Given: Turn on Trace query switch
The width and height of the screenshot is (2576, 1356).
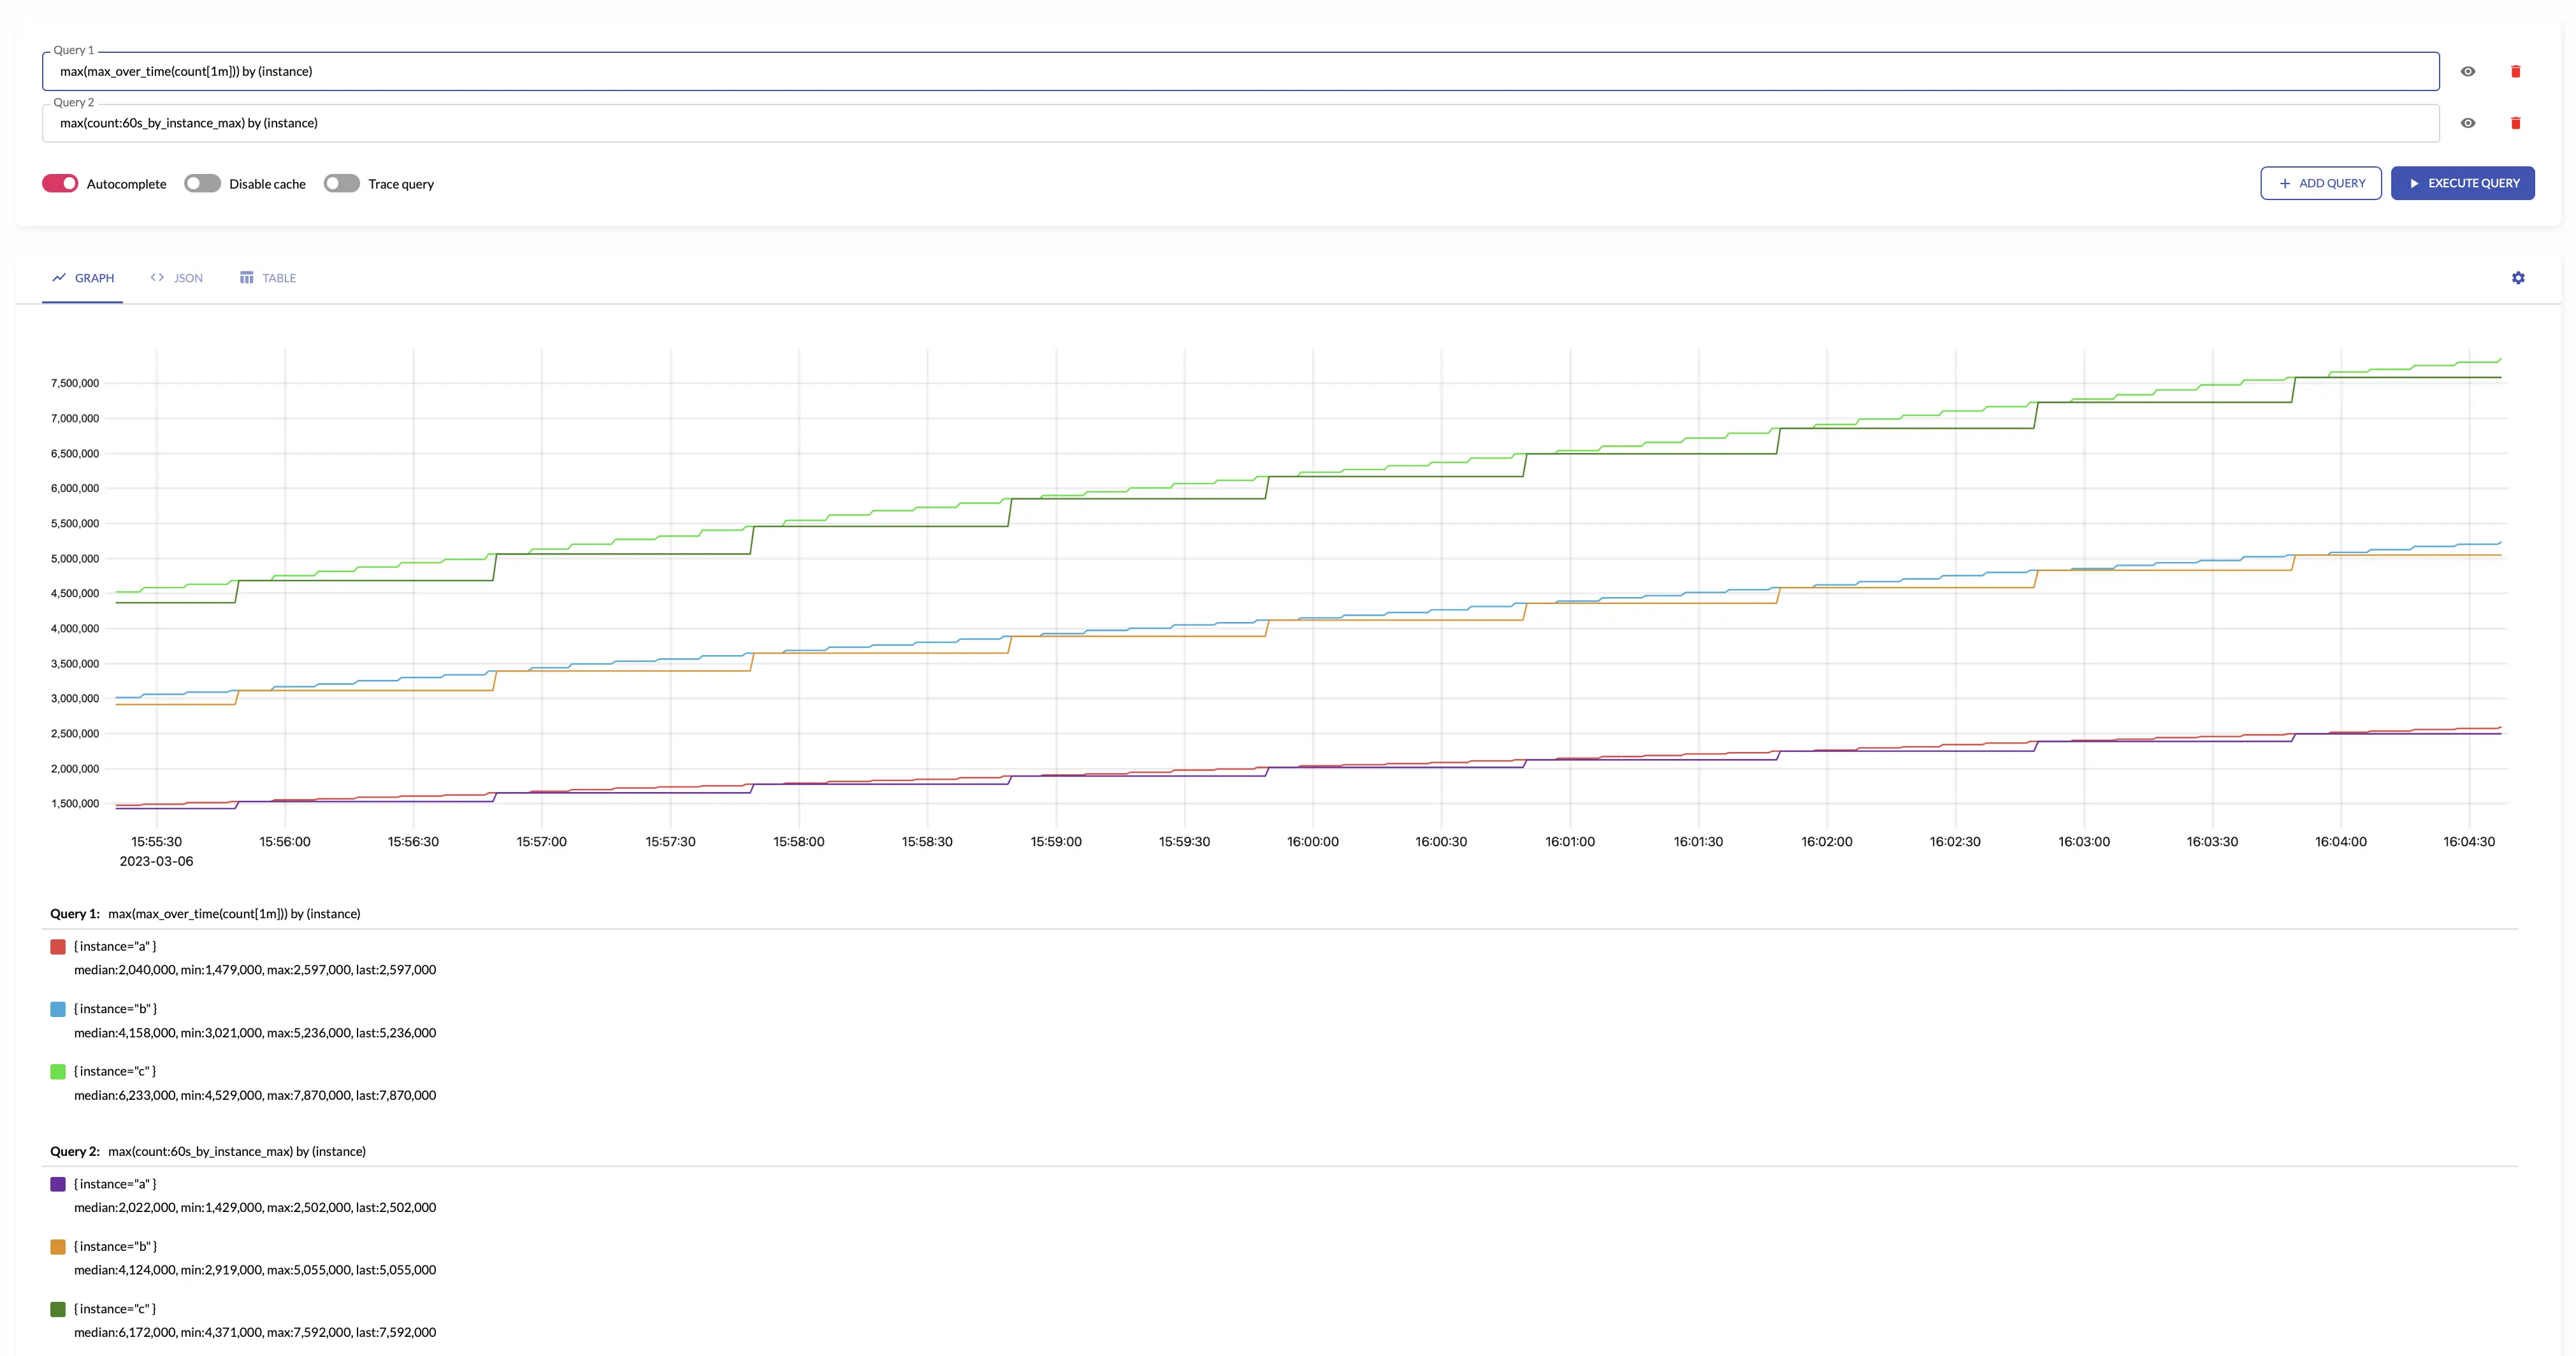Looking at the screenshot, I should 341,183.
